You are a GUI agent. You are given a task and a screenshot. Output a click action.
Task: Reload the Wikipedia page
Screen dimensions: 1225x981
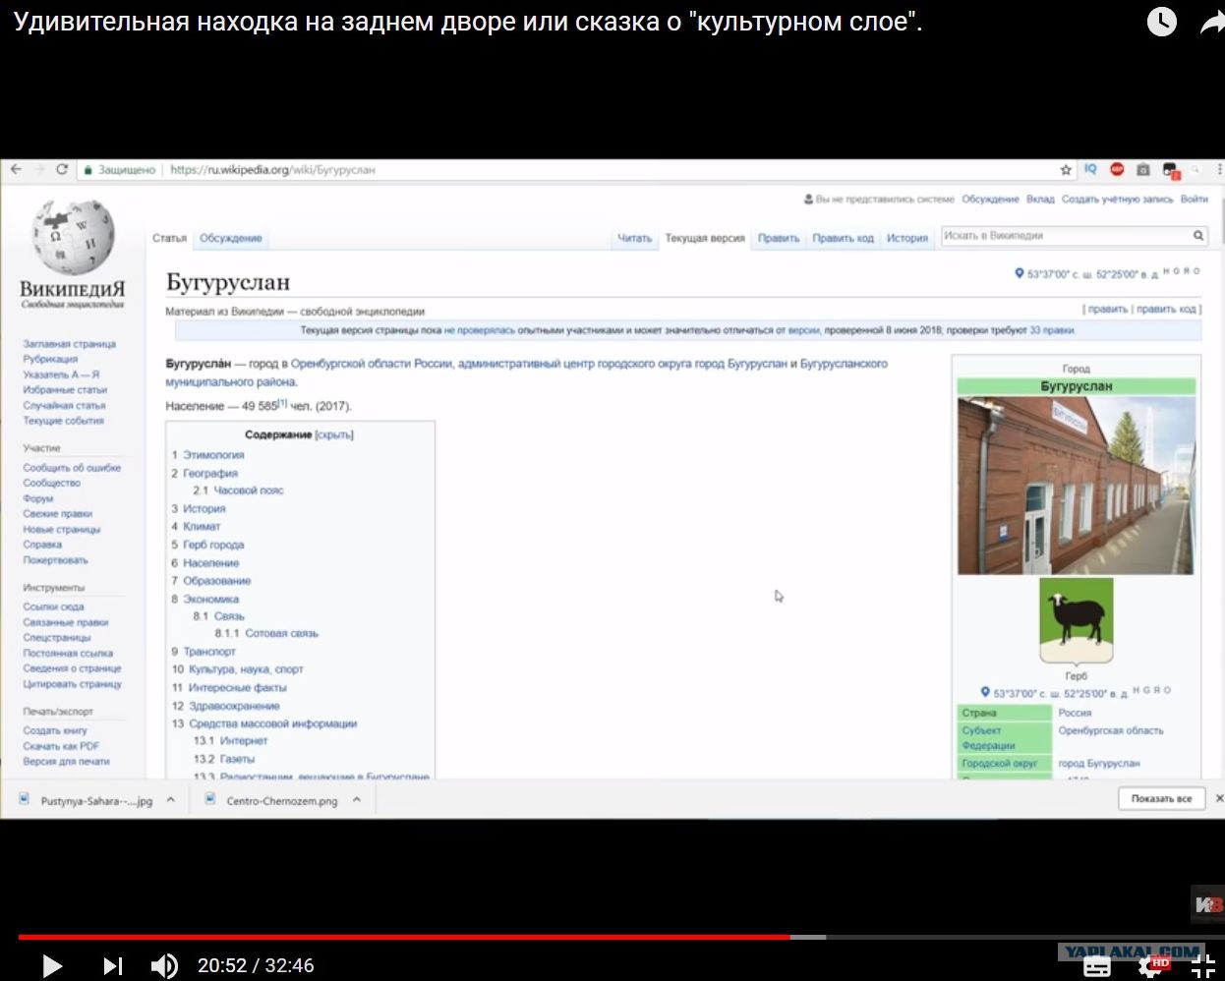click(61, 169)
